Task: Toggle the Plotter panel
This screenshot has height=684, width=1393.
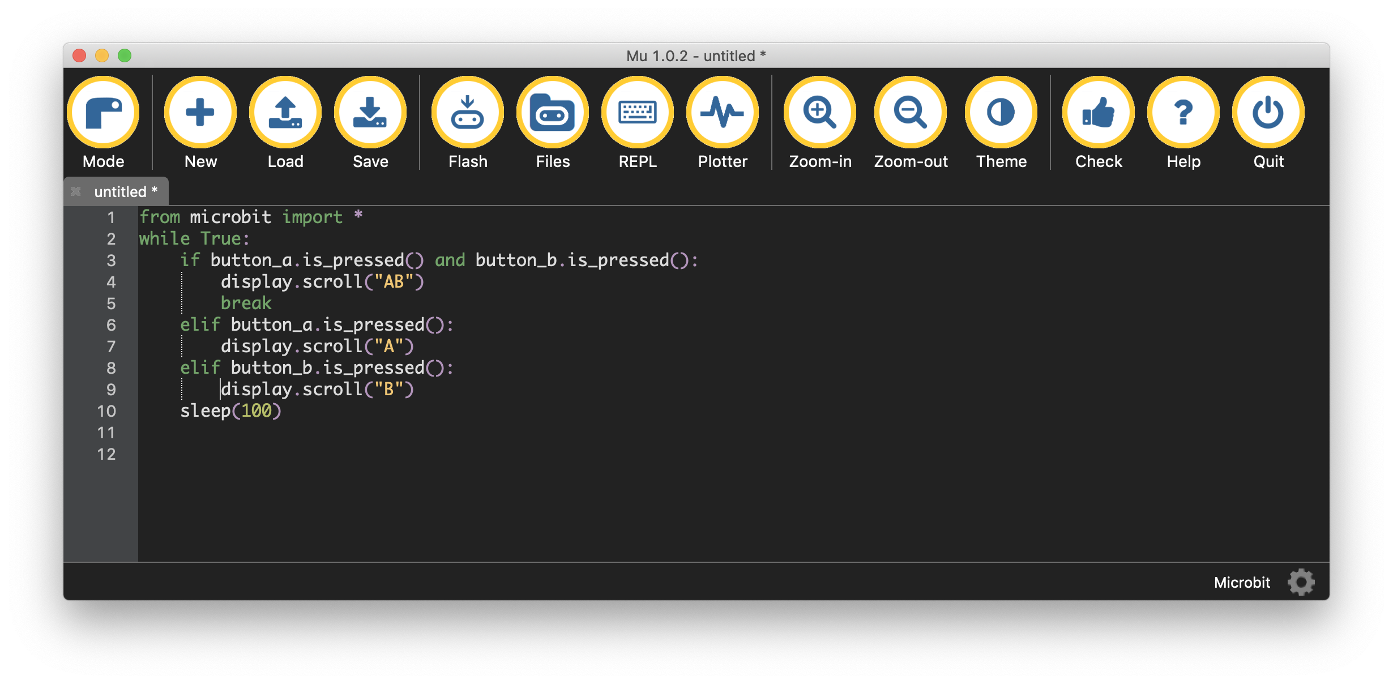Action: [x=723, y=113]
